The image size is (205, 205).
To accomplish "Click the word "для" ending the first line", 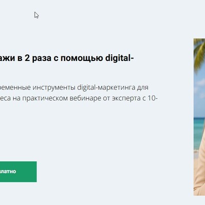I will [142, 88].
